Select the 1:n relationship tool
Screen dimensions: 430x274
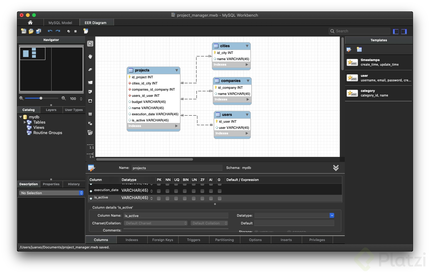click(91, 155)
